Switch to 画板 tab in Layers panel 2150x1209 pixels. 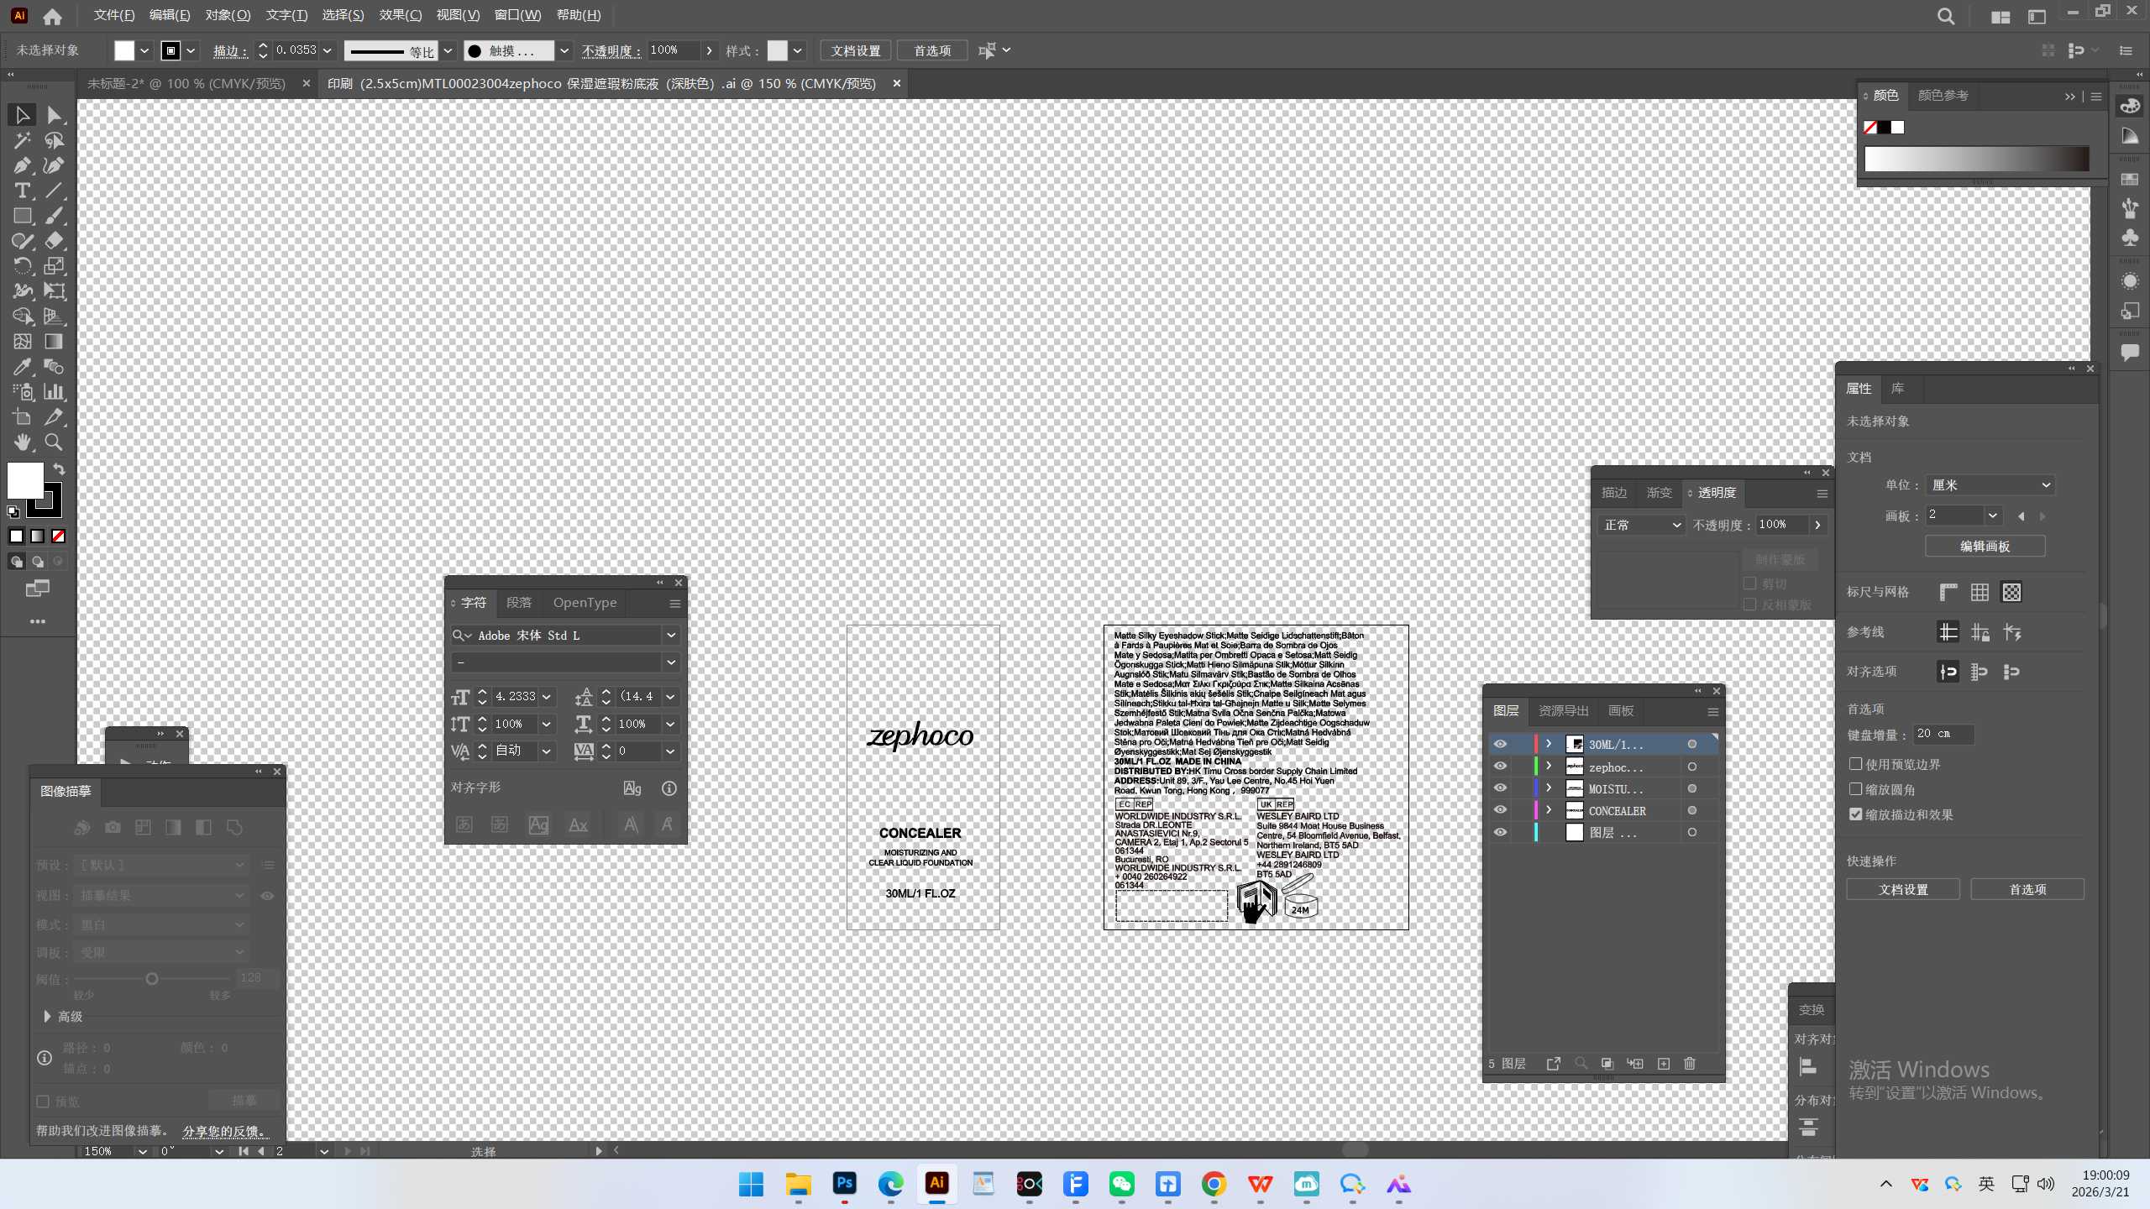[x=1621, y=711]
